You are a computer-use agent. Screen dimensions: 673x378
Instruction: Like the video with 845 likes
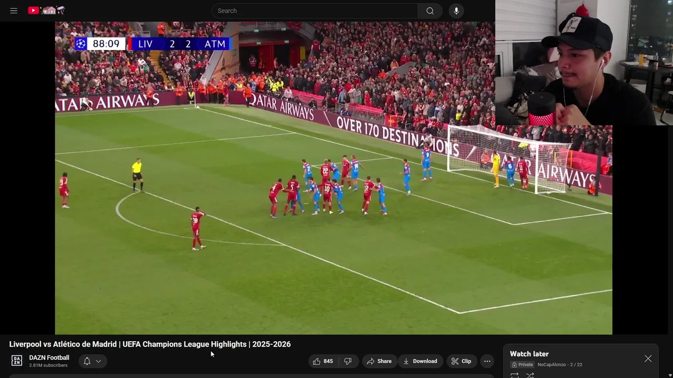click(x=323, y=361)
